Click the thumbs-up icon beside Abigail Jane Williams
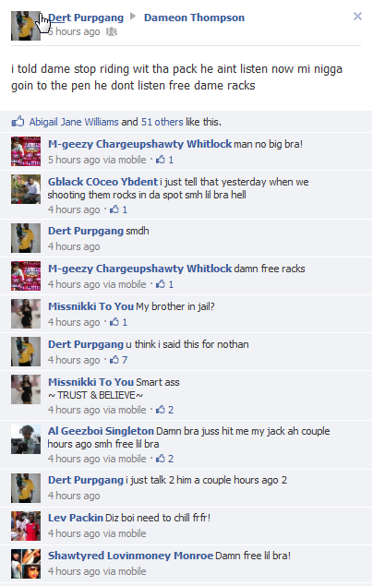This screenshot has width=373, height=586. (x=18, y=122)
